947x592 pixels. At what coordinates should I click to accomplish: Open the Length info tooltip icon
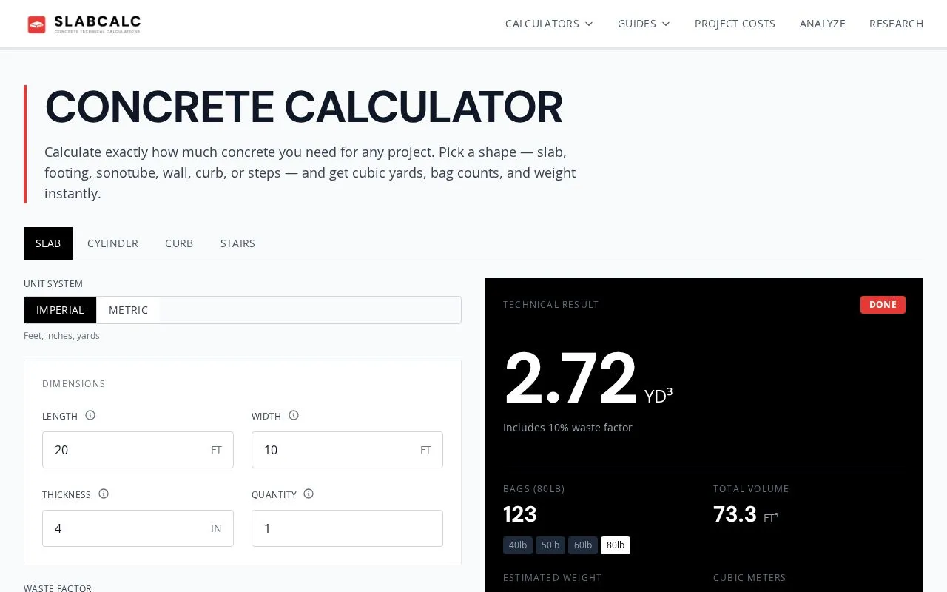90,415
